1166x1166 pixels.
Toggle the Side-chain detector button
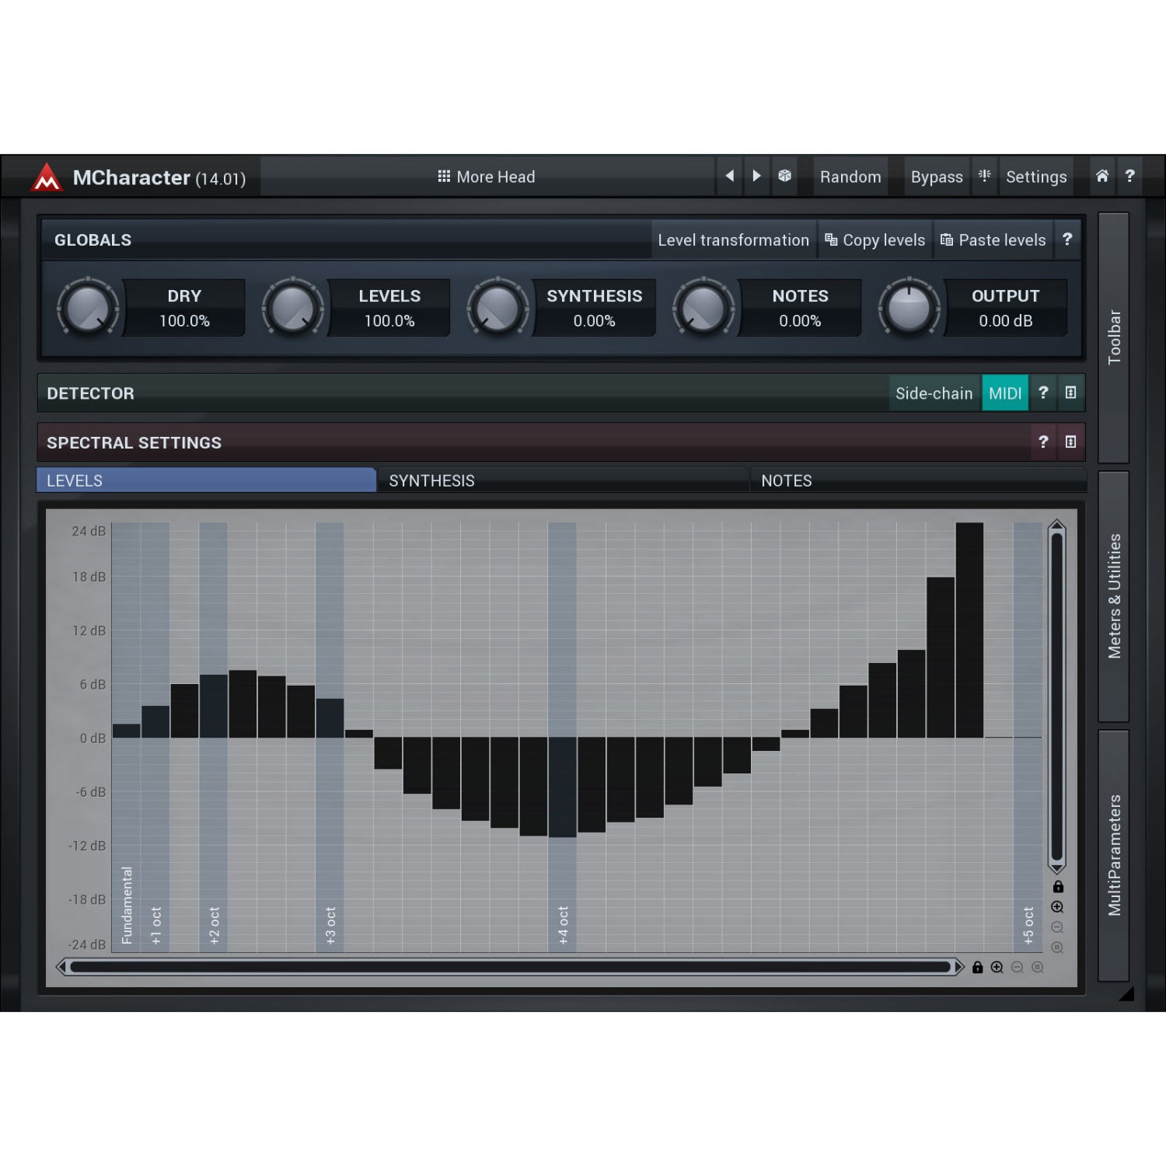(934, 393)
